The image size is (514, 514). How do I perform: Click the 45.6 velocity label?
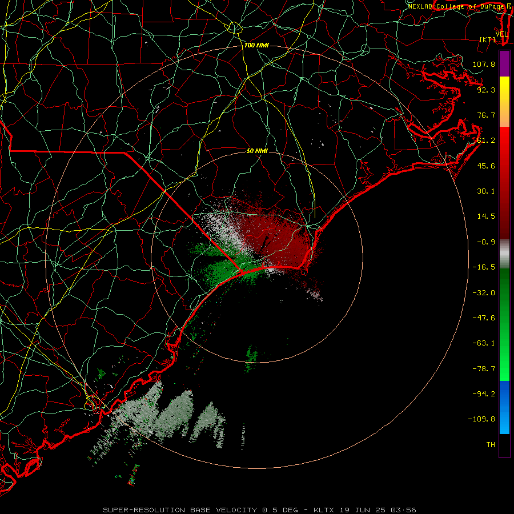[486, 166]
